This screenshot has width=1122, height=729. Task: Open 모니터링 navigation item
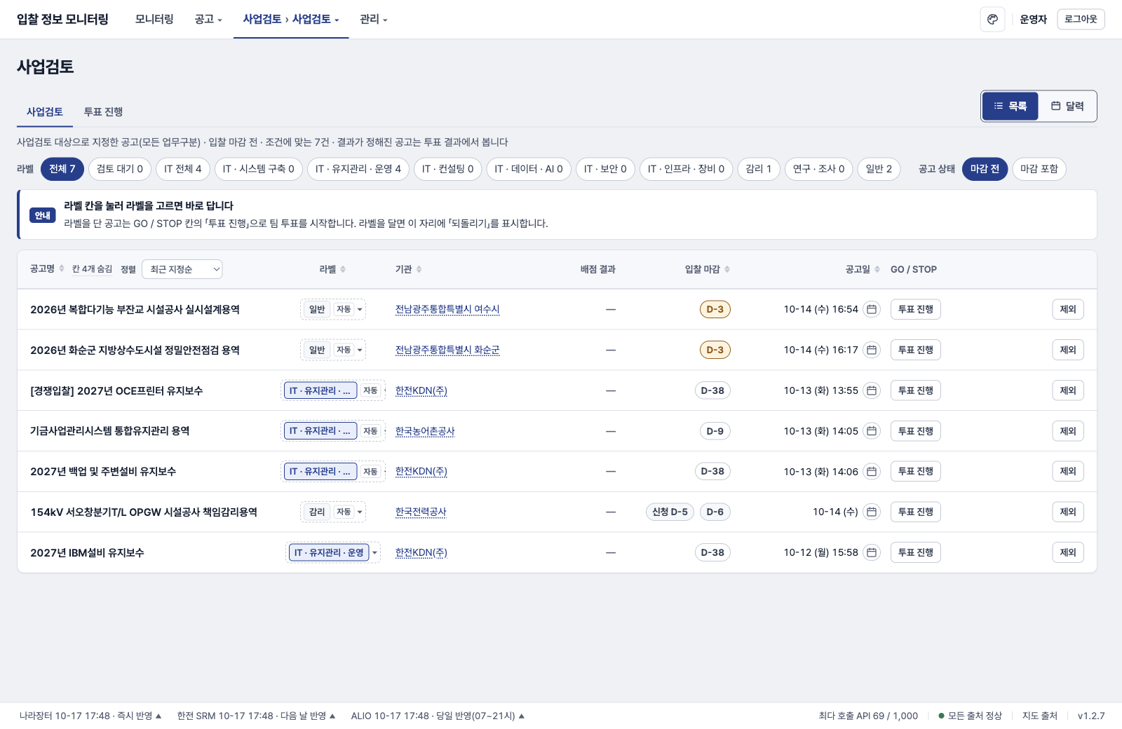click(x=154, y=20)
